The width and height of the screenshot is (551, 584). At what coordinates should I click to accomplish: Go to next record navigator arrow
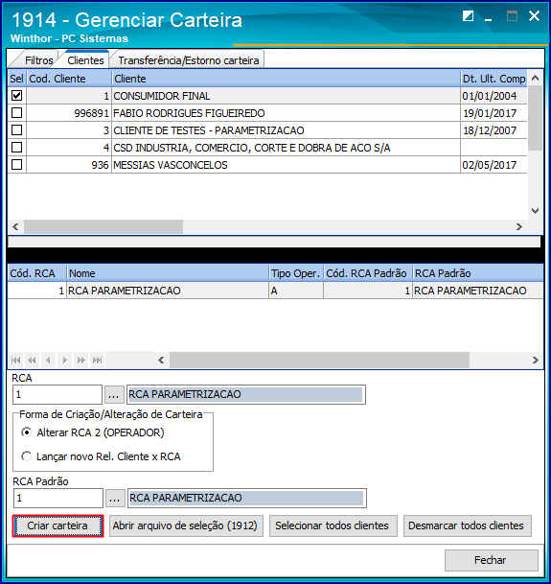point(65,361)
